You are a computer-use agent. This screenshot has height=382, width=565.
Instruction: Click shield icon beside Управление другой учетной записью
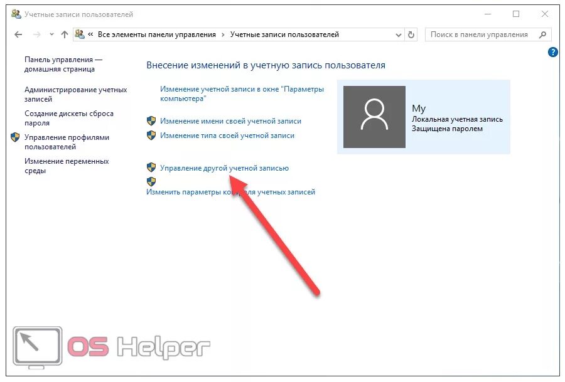[151, 167]
